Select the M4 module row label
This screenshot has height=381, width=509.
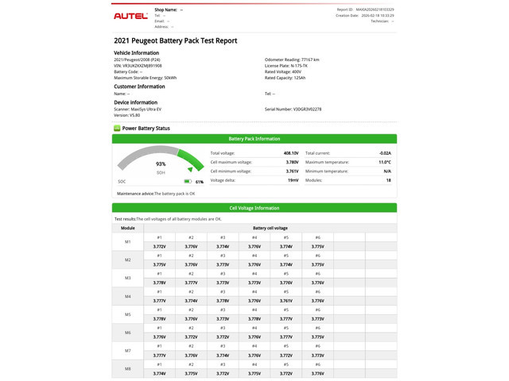[128, 296]
